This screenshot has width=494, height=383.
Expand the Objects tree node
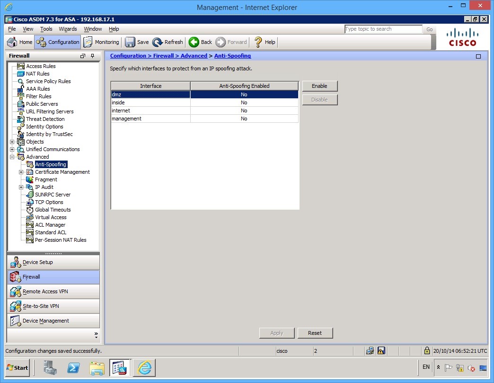12,142
